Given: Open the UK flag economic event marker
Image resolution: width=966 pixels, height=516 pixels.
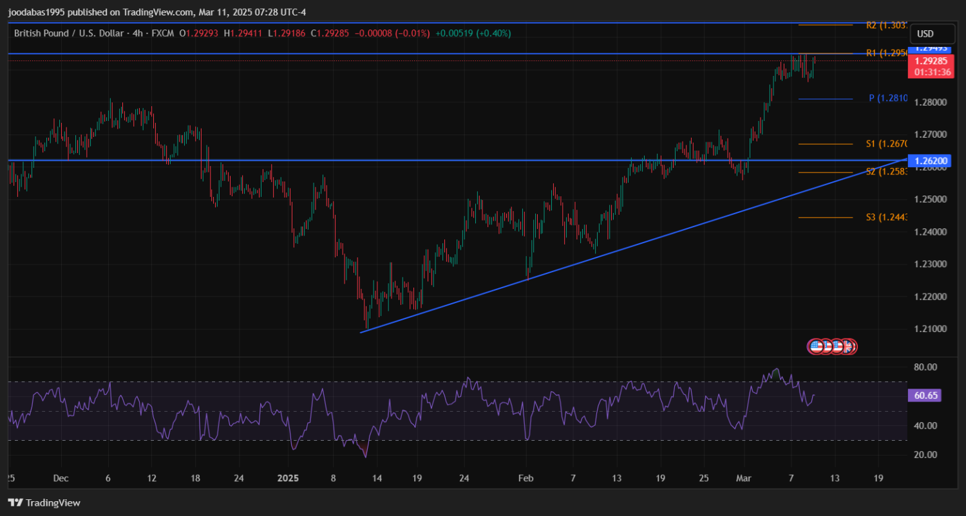Looking at the screenshot, I should click(x=849, y=347).
